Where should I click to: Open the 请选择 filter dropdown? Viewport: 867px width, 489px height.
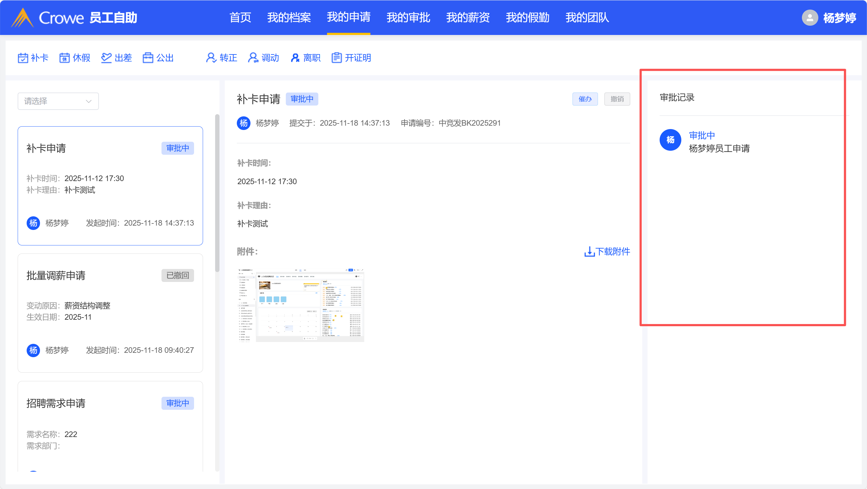(58, 101)
